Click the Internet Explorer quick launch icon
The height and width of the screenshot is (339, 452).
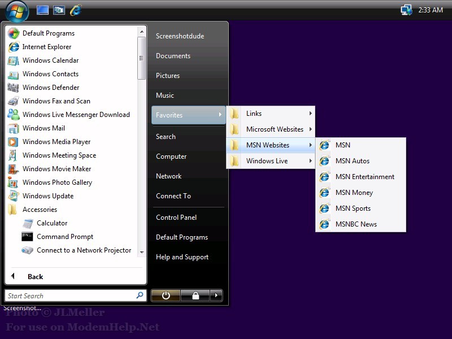(x=75, y=10)
